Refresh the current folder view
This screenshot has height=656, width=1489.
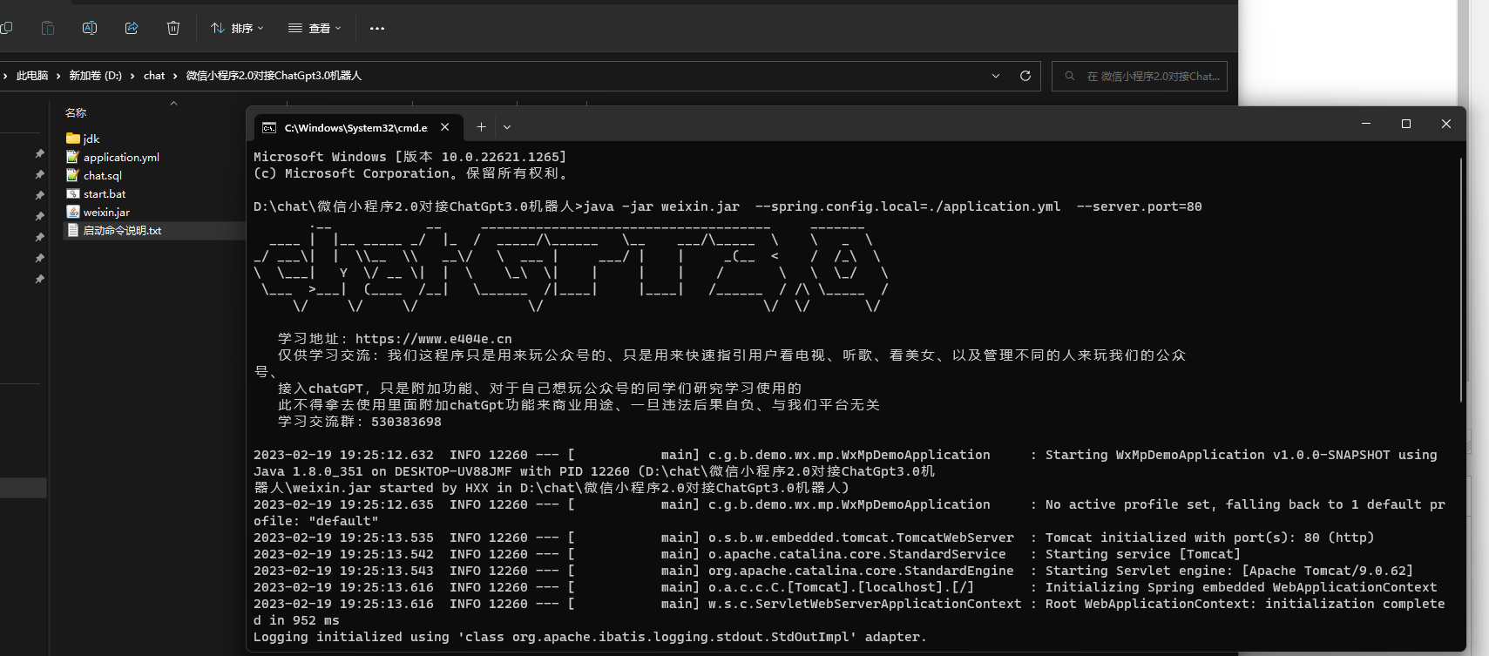(x=1025, y=76)
